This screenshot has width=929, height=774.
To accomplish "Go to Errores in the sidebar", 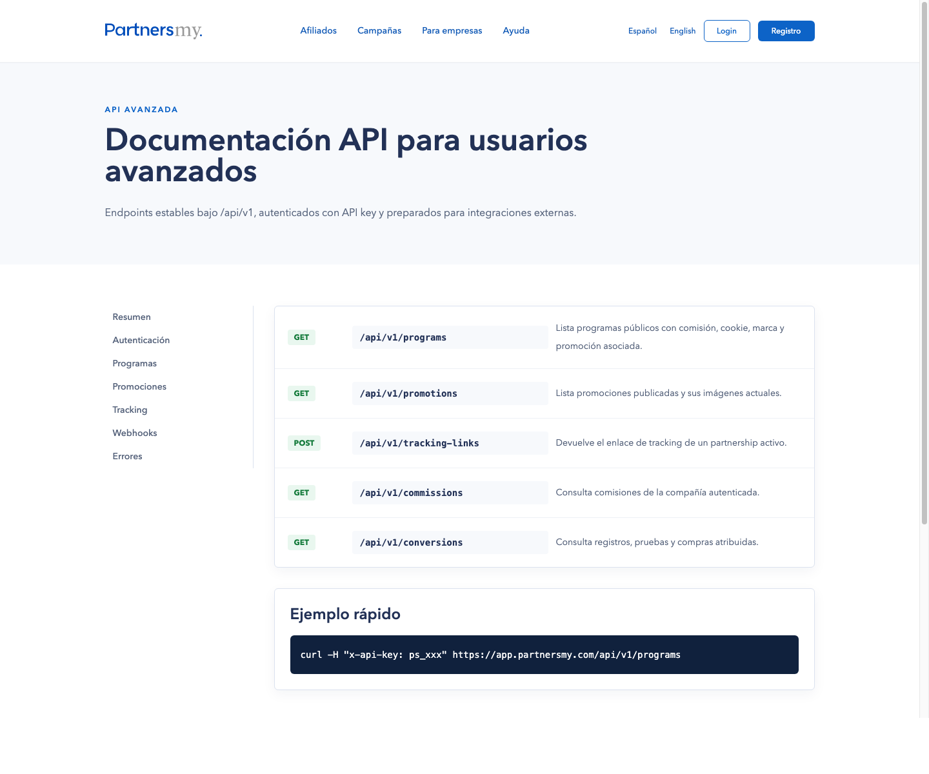I will [127, 456].
